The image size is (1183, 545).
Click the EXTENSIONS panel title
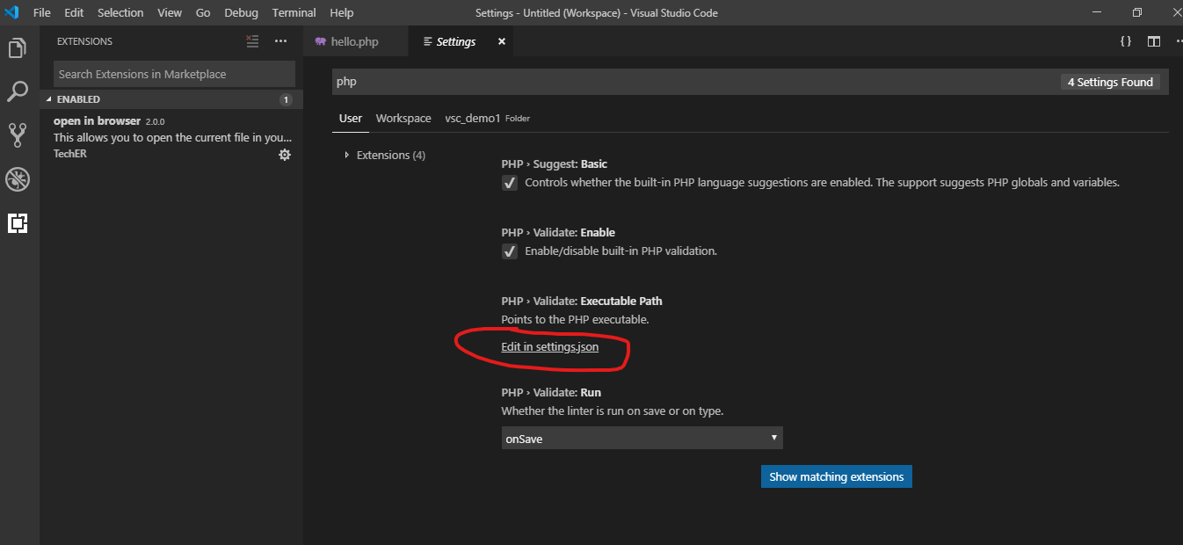click(x=84, y=41)
